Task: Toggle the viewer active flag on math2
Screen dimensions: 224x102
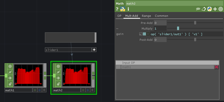Action: tap(58, 67)
